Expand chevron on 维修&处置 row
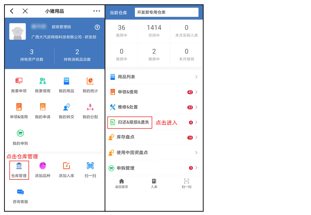This screenshot has height=215, width=311. (x=196, y=107)
